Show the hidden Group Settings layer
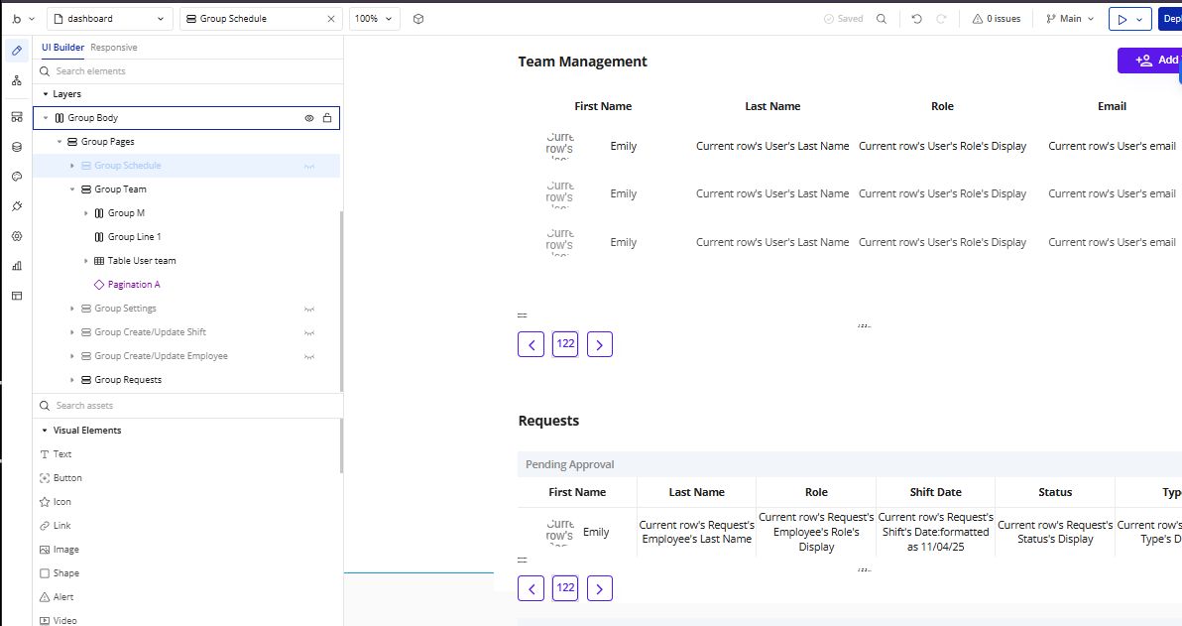Image resolution: width=1182 pixels, height=626 pixels. 309,310
